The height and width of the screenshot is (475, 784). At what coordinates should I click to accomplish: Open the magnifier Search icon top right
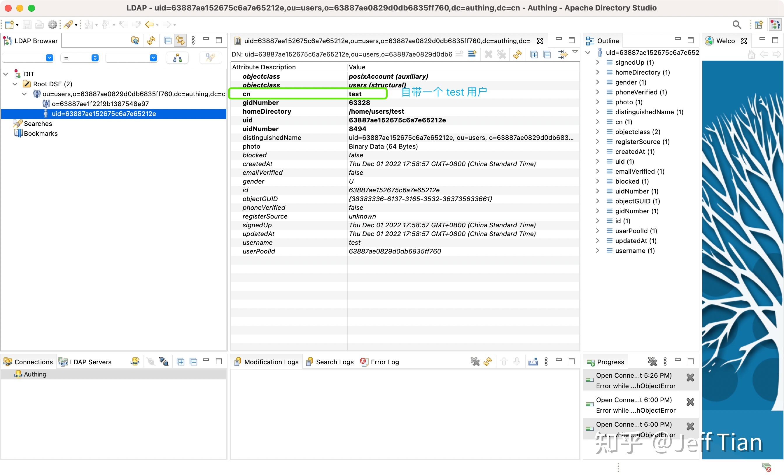[736, 24]
